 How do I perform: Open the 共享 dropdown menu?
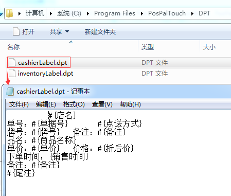coord(59,31)
